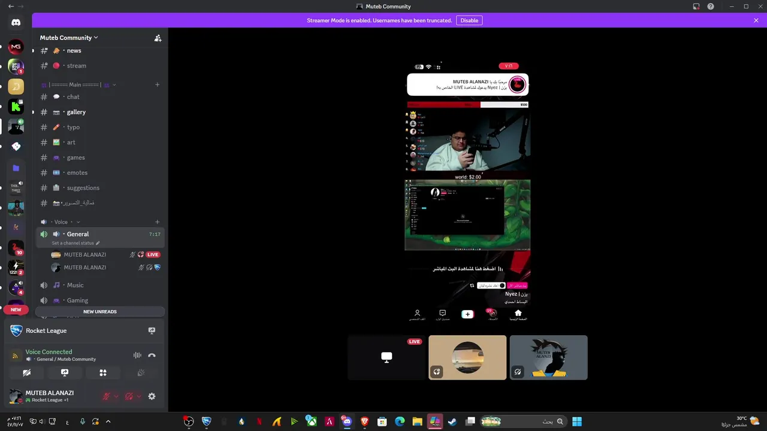Open Steam from taskbar
Image resolution: width=767 pixels, height=431 pixels.
click(x=452, y=421)
